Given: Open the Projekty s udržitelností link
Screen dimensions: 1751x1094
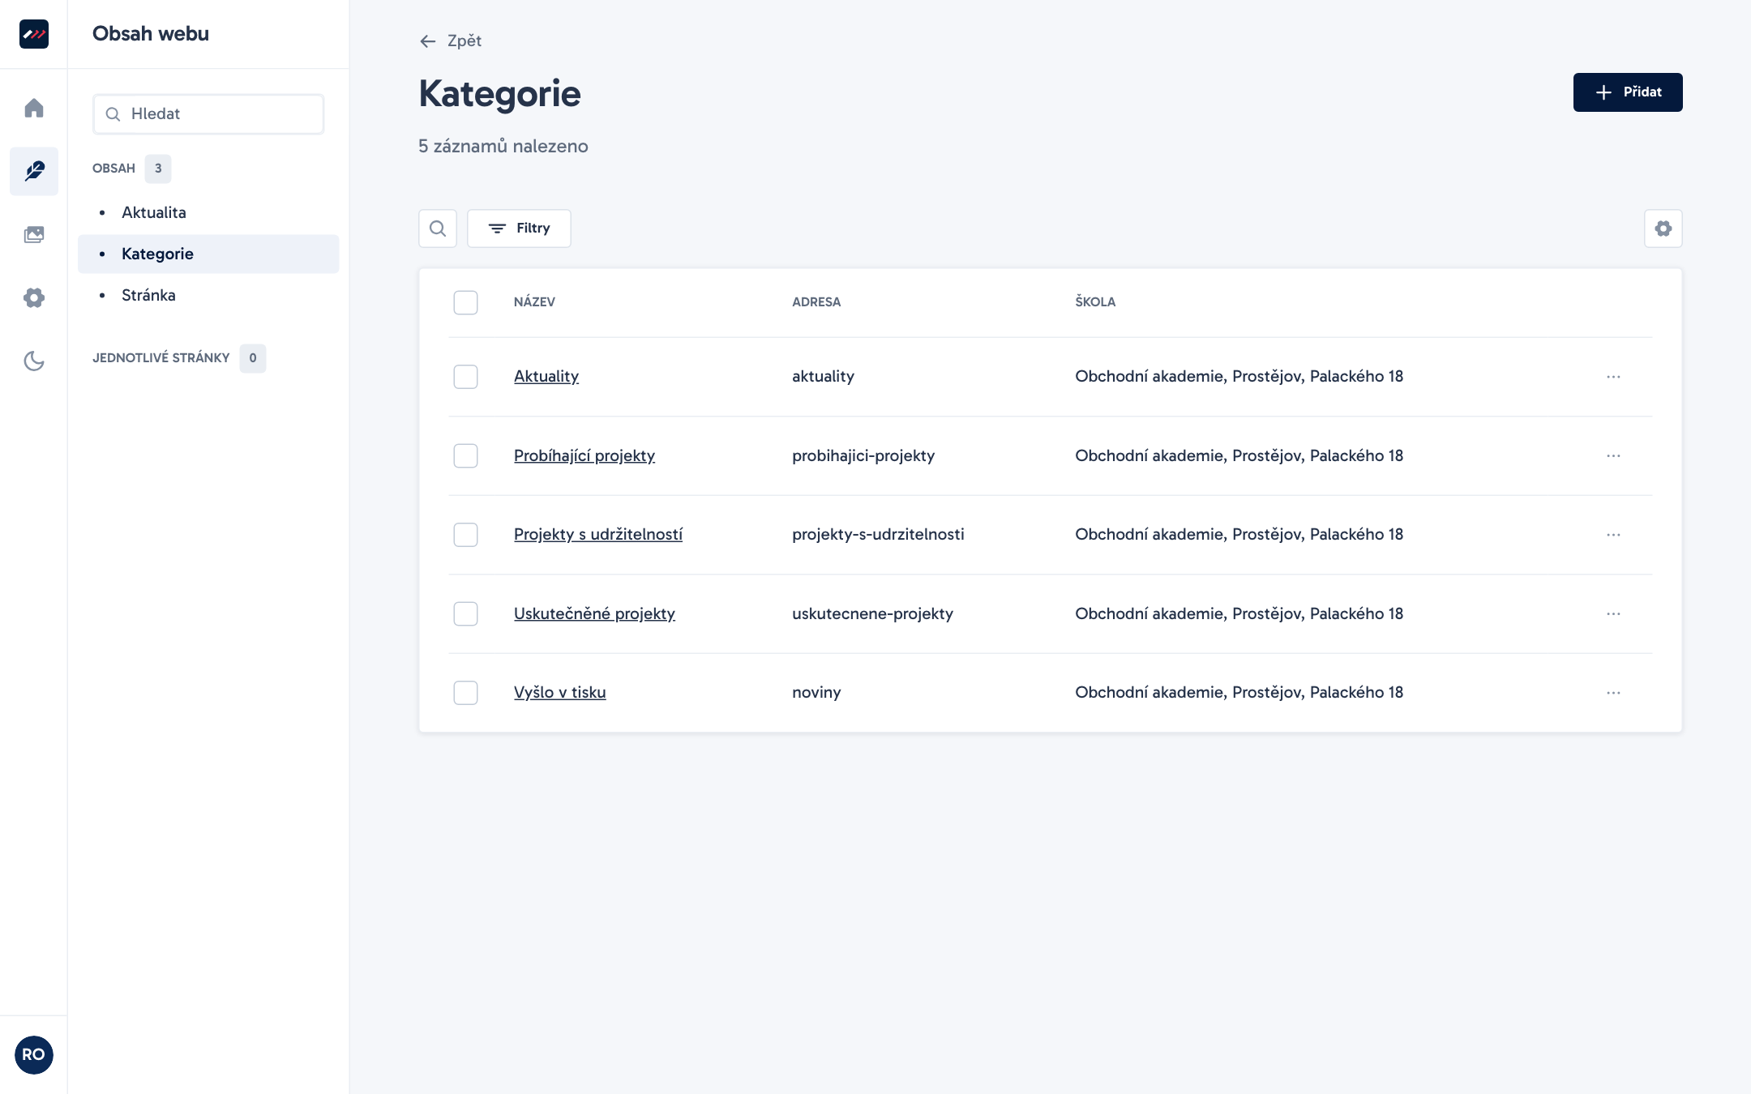Looking at the screenshot, I should (598, 535).
